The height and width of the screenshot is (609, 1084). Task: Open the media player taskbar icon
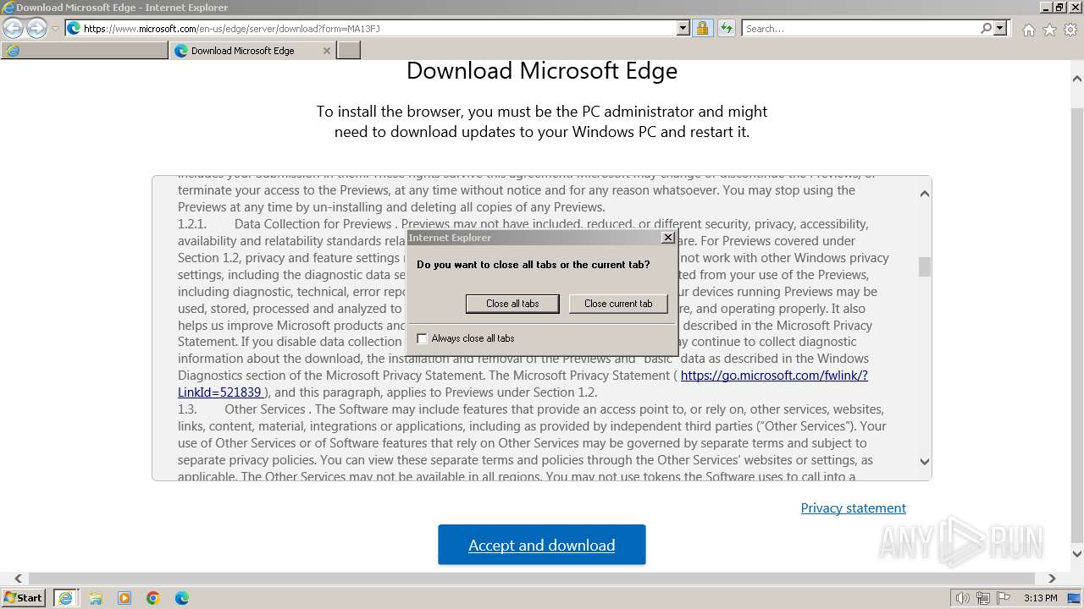[x=124, y=598]
